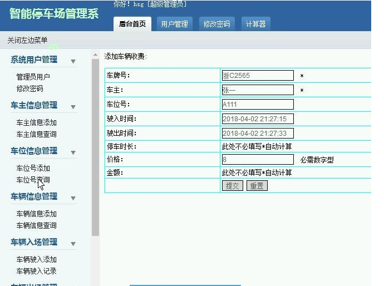Open 车辆信息查询 page
Image resolution: width=384 pixels, height=286 pixels.
37,225
